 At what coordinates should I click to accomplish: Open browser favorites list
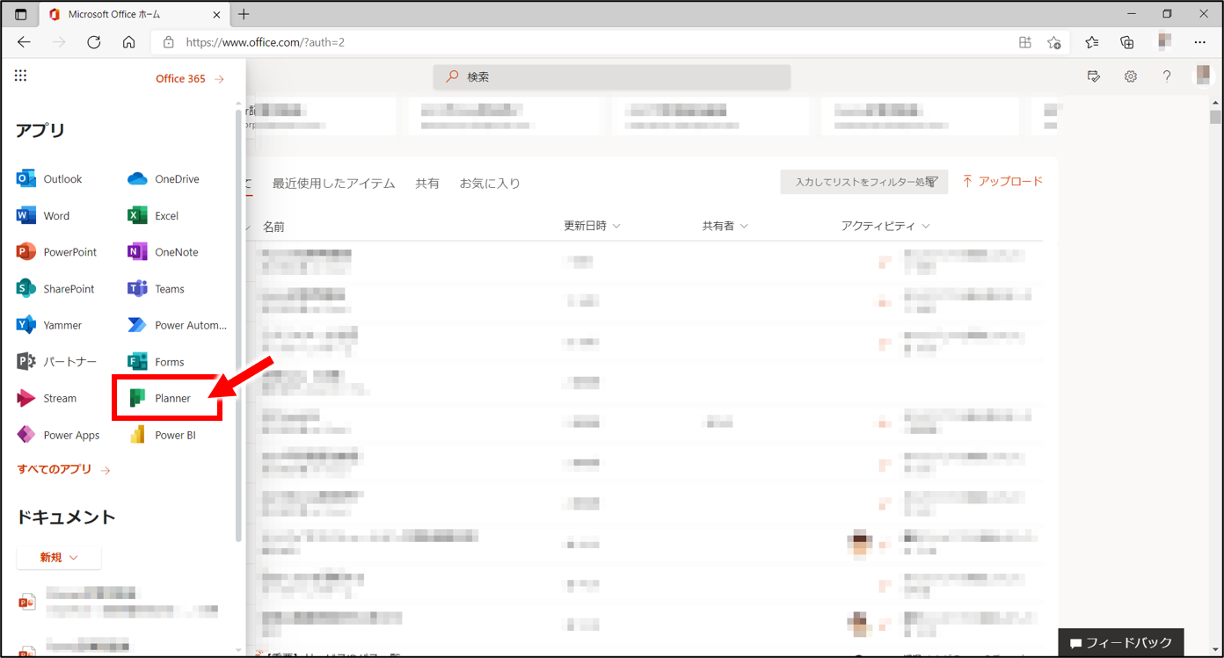tap(1092, 42)
